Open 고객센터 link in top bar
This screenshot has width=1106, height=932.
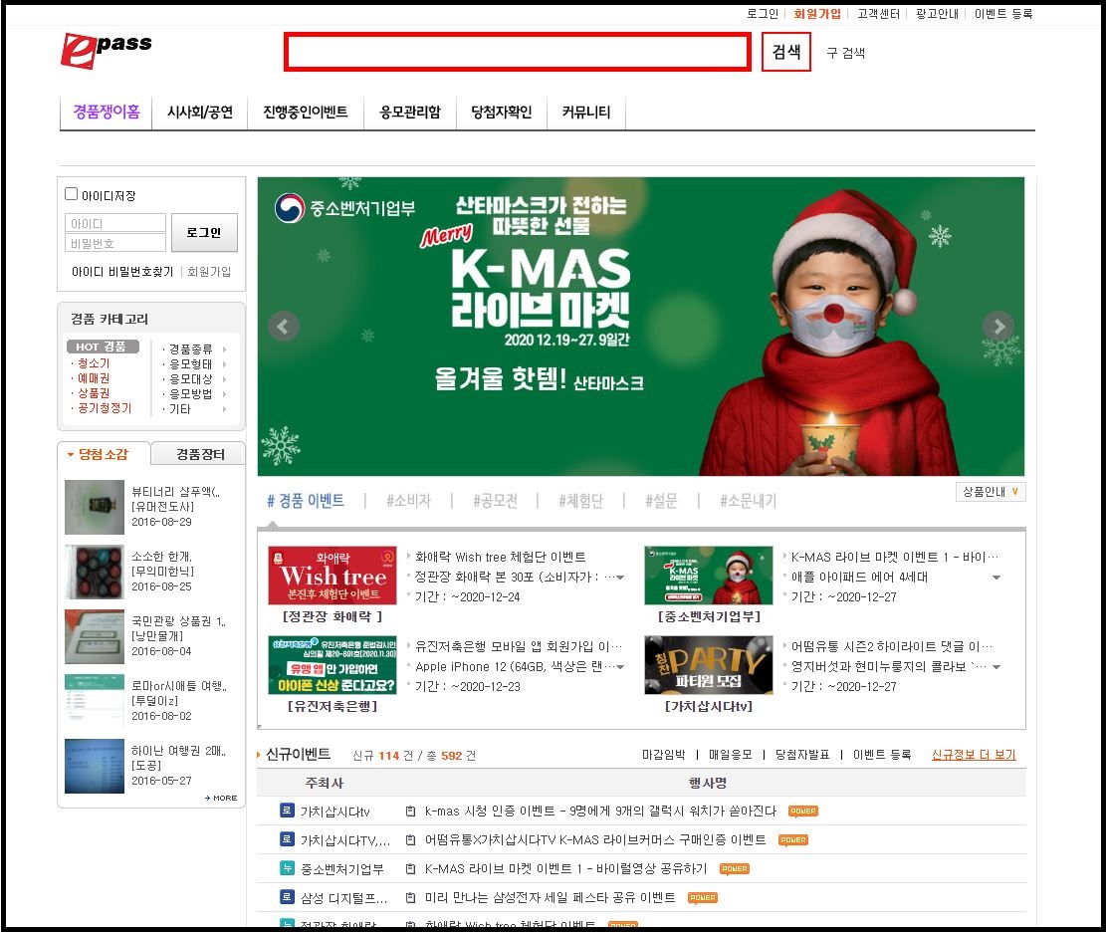[x=878, y=13]
